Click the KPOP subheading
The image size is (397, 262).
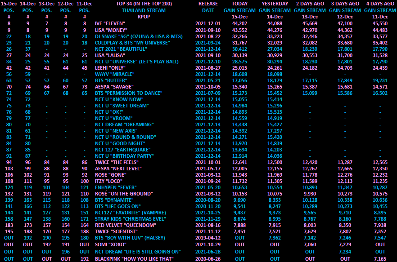pyautogui.click(x=144, y=17)
